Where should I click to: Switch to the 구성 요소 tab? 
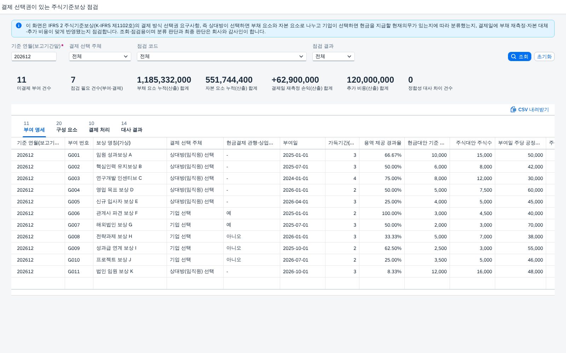coord(67,127)
